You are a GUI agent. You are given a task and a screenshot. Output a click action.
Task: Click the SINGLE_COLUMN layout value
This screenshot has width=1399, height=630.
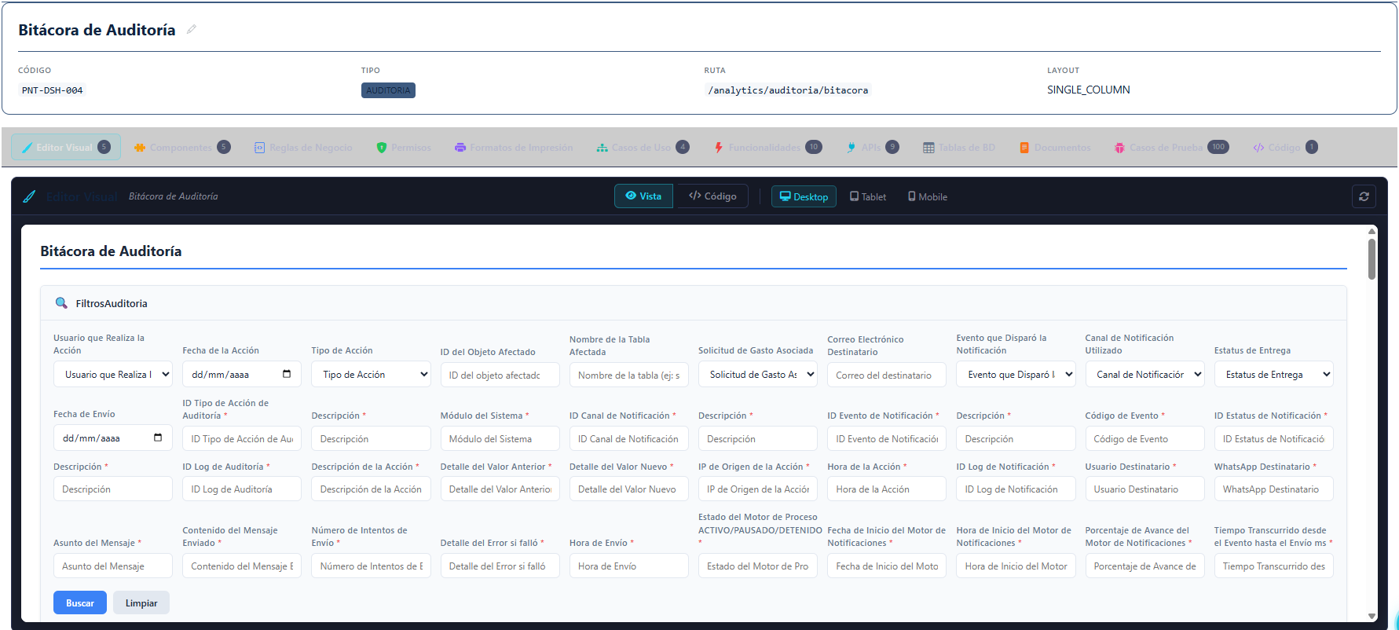click(x=1088, y=90)
